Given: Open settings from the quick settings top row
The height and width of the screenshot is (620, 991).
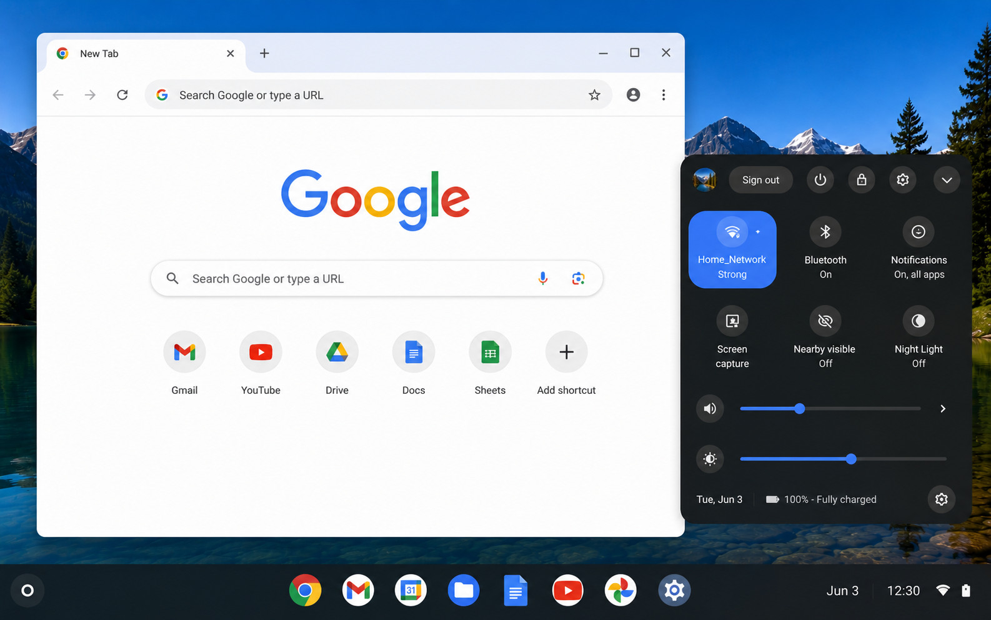Looking at the screenshot, I should 903,180.
